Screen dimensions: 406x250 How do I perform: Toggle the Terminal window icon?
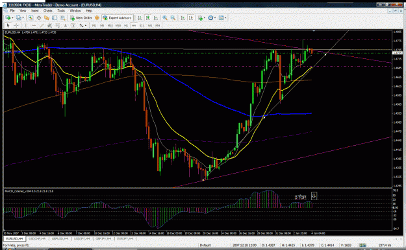[55, 17]
